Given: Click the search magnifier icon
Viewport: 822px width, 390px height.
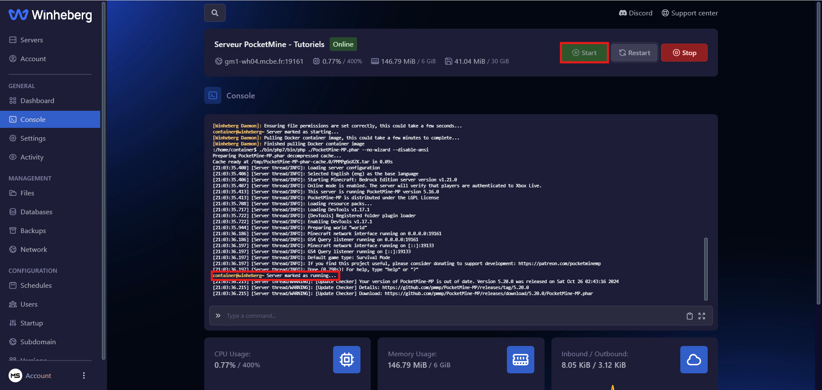Looking at the screenshot, I should coord(215,13).
